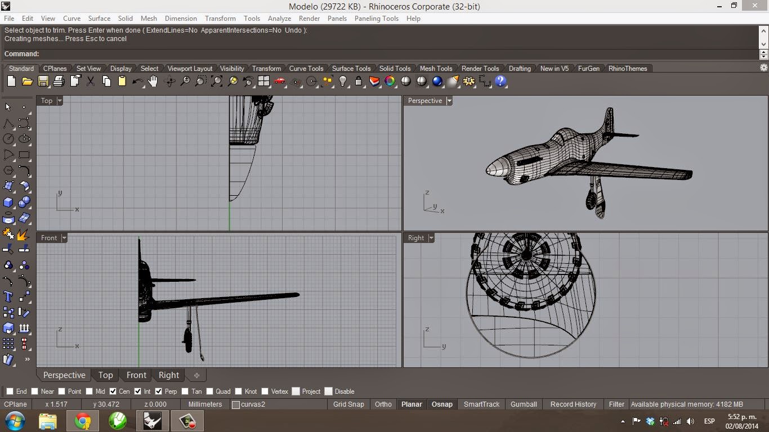Click the Rotate View toolbar icon
The width and height of the screenshot is (769, 432).
point(169,82)
